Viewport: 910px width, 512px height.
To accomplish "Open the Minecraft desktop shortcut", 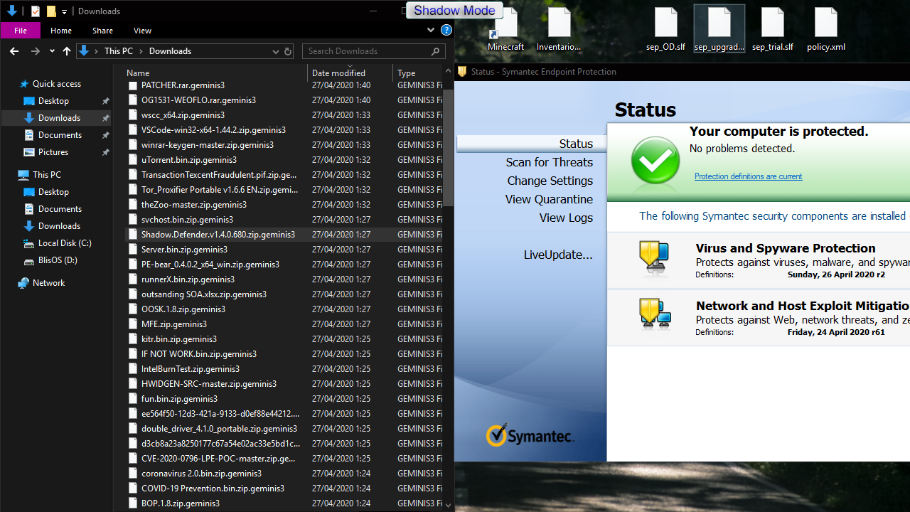I will tap(505, 28).
